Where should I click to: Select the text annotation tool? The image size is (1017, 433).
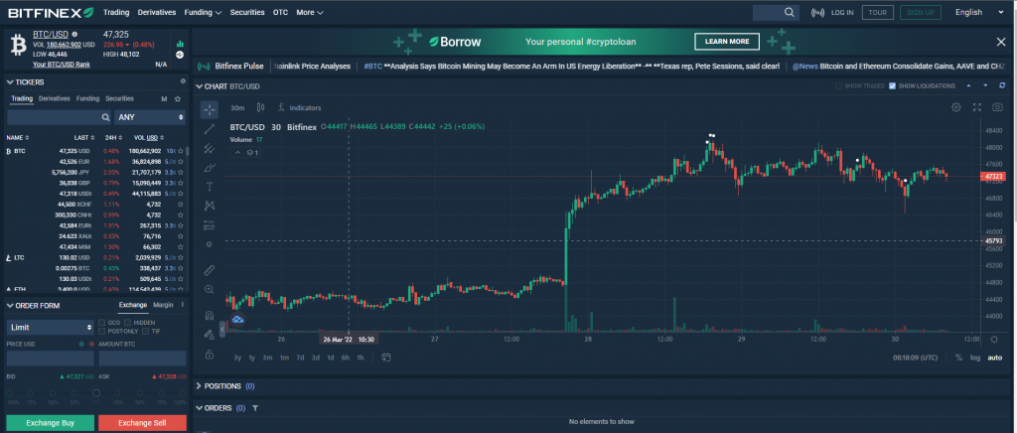coord(209,187)
